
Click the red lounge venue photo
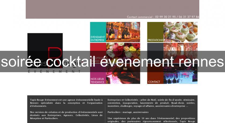123,74
